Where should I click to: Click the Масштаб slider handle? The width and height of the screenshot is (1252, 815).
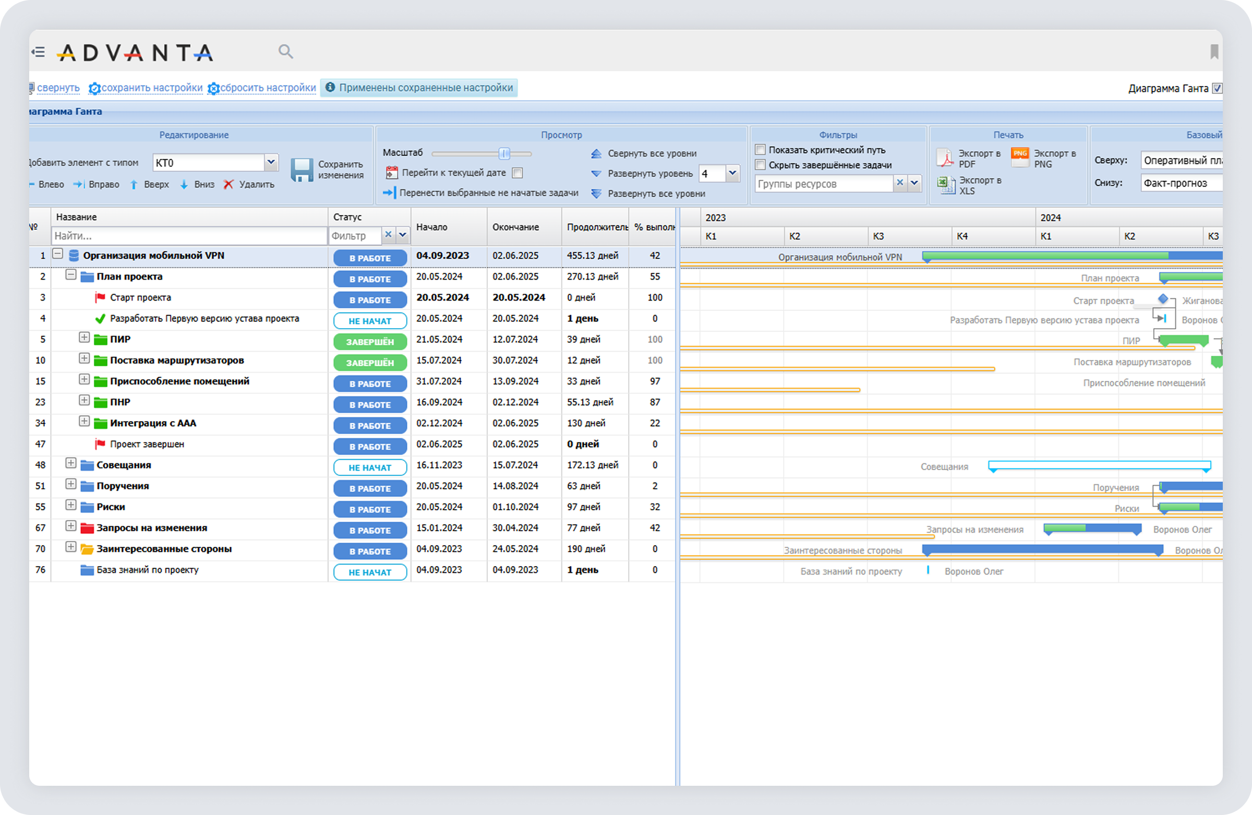tap(504, 153)
